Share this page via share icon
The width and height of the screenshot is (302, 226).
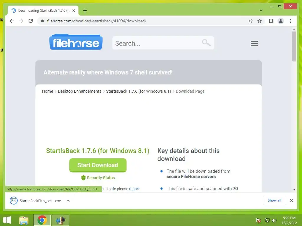click(250, 21)
